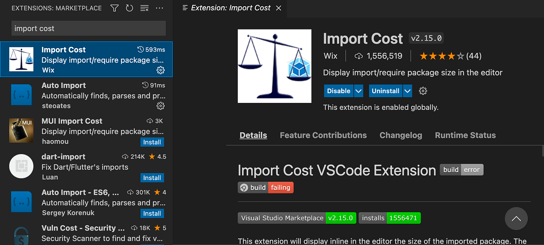Image resolution: width=544 pixels, height=245 pixels.
Task: Open manage gear for Auto Import by steoates
Action: 160,106
